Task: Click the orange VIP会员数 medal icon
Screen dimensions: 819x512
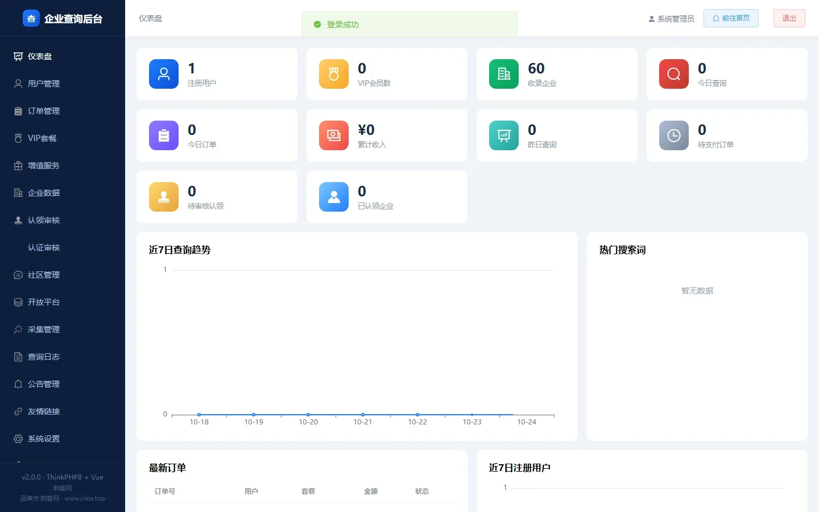Action: [334, 74]
